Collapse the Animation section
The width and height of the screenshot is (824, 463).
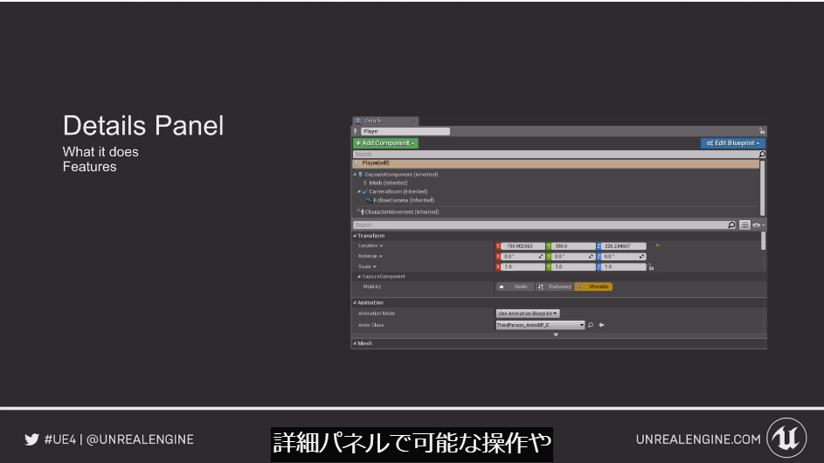[x=355, y=303]
